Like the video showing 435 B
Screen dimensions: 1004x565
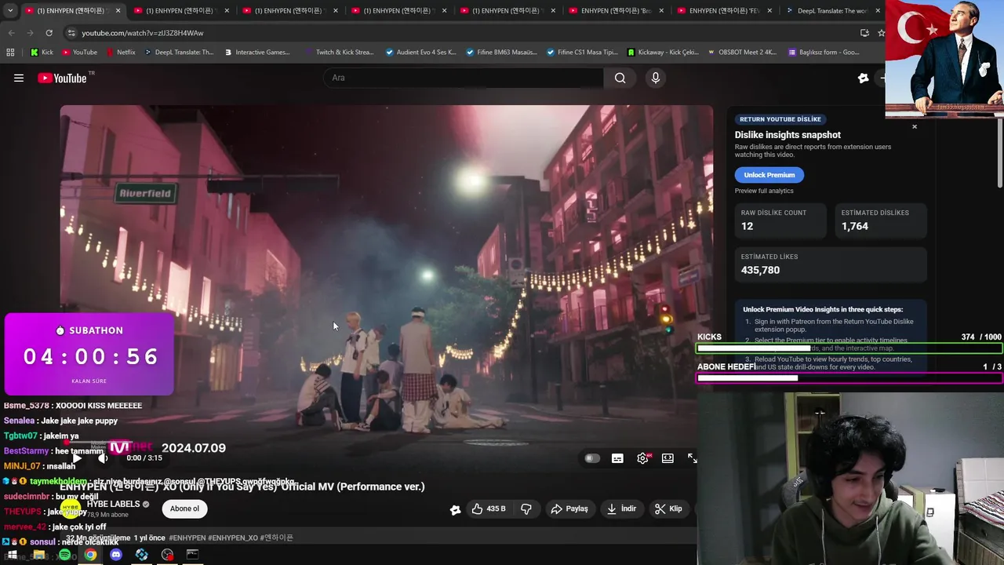tap(488, 508)
